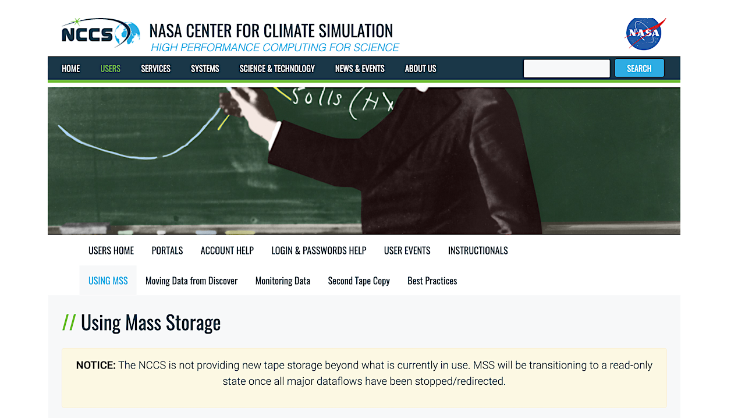Open the About Us menu
The image size is (745, 418).
click(x=420, y=69)
